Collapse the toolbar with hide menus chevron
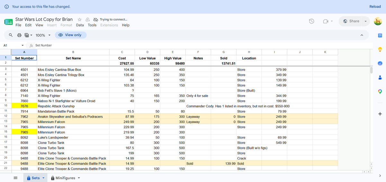 [362, 35]
